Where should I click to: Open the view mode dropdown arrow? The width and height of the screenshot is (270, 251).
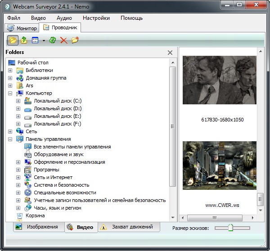(x=44, y=40)
